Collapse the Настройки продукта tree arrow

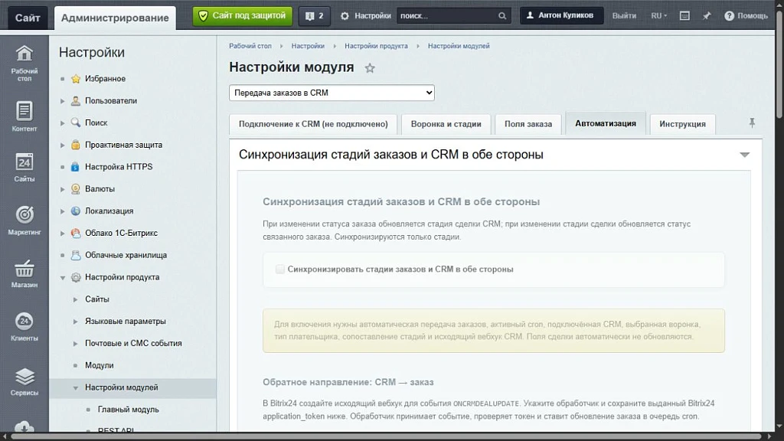[63, 277]
